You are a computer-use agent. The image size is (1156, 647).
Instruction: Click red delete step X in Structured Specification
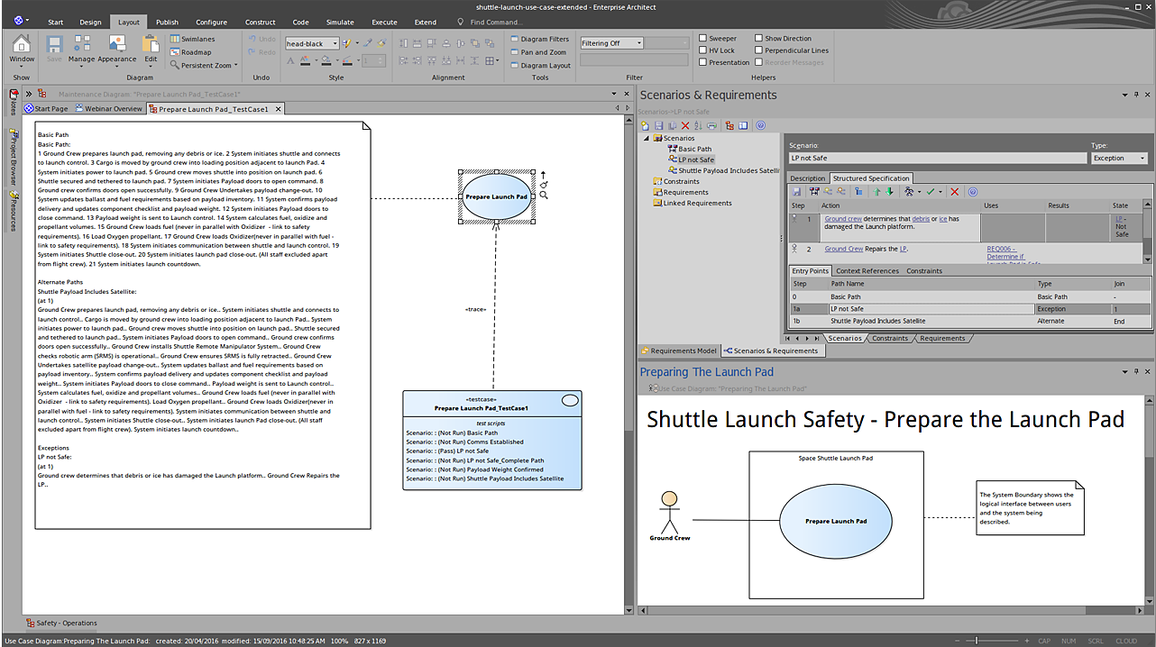955,192
